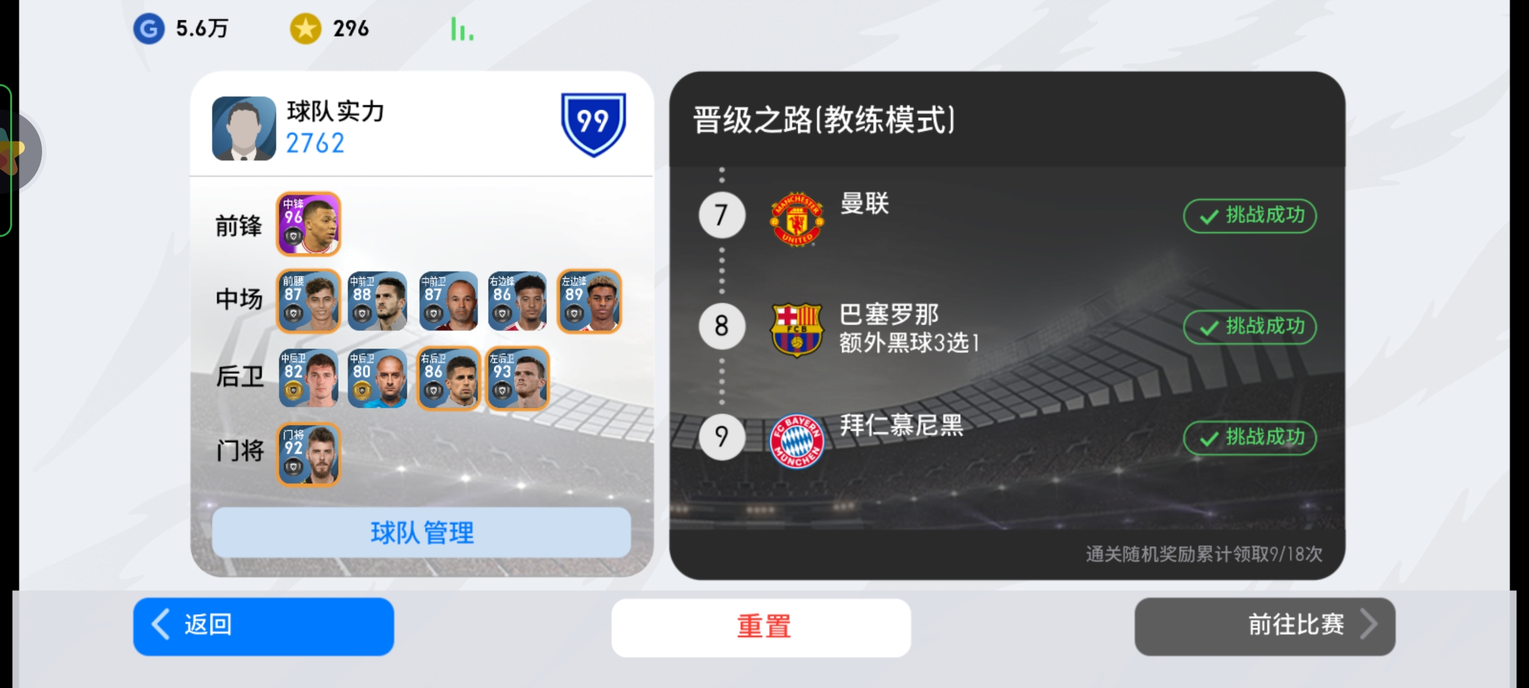Screen dimensions: 1529x688
Task: Select the manager avatar portrait
Action: 244,128
